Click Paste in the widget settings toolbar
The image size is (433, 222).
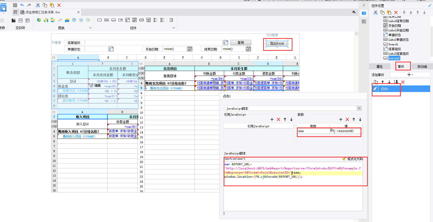389,12
